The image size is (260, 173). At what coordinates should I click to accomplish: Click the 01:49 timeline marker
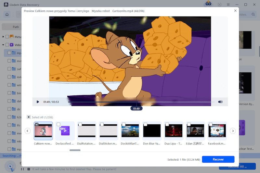[136, 109]
